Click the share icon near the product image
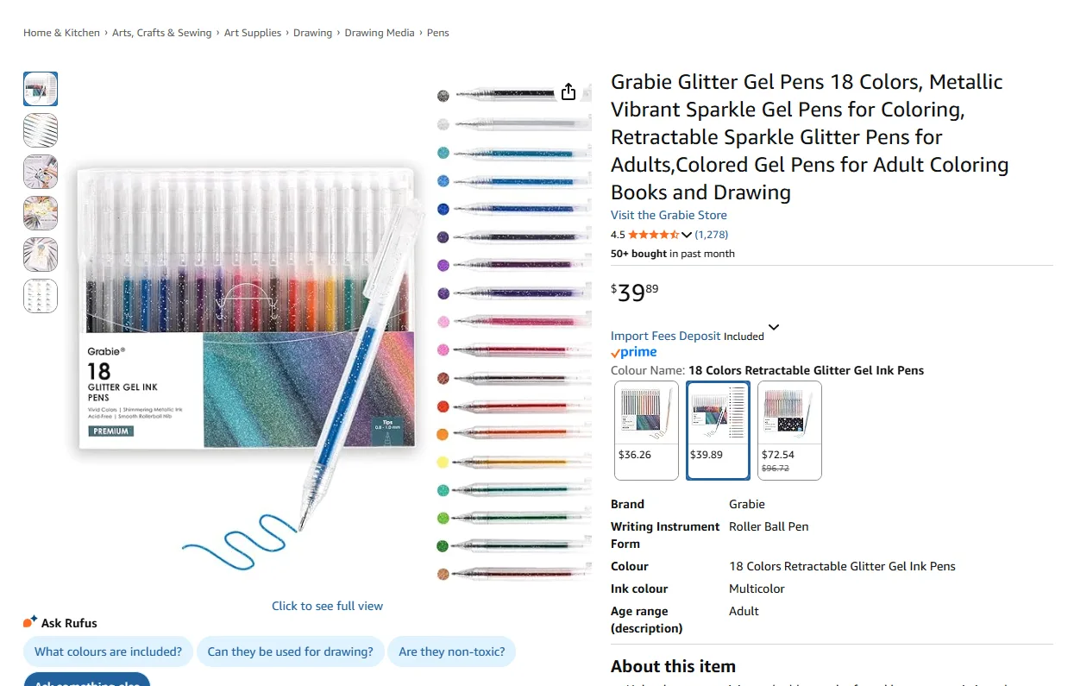Image resolution: width=1074 pixels, height=686 pixels. (x=568, y=91)
